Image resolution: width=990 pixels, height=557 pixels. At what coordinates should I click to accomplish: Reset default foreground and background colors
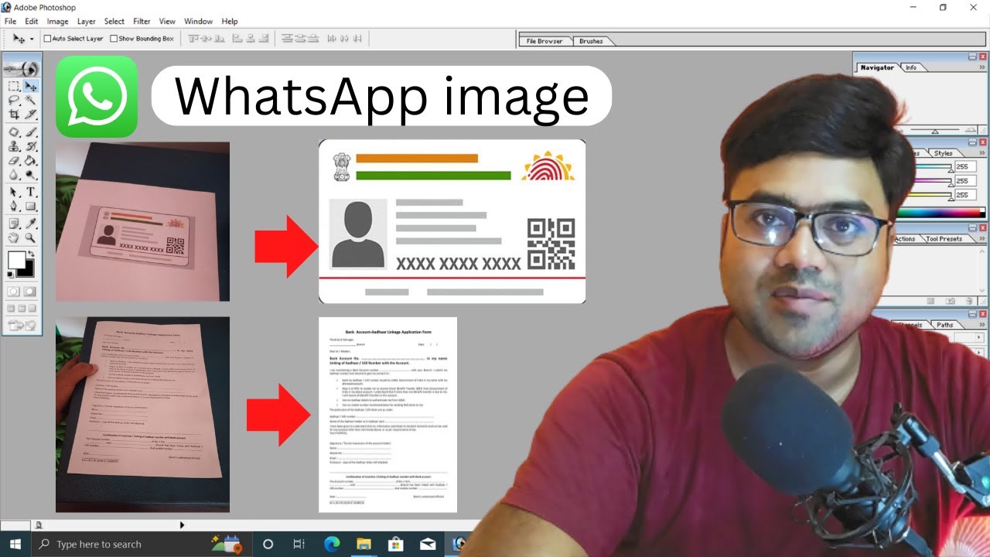[x=11, y=274]
